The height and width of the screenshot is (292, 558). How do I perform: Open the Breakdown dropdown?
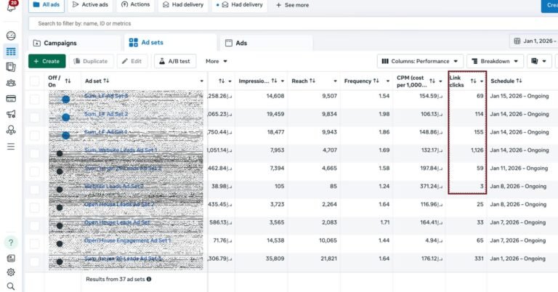point(495,62)
